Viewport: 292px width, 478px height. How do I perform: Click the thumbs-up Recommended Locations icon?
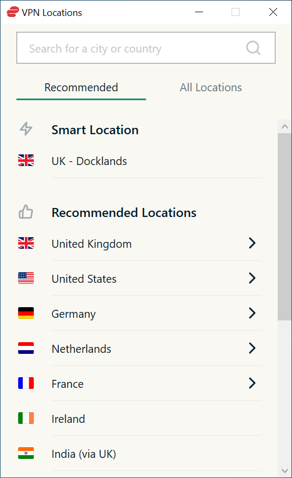[x=26, y=212]
